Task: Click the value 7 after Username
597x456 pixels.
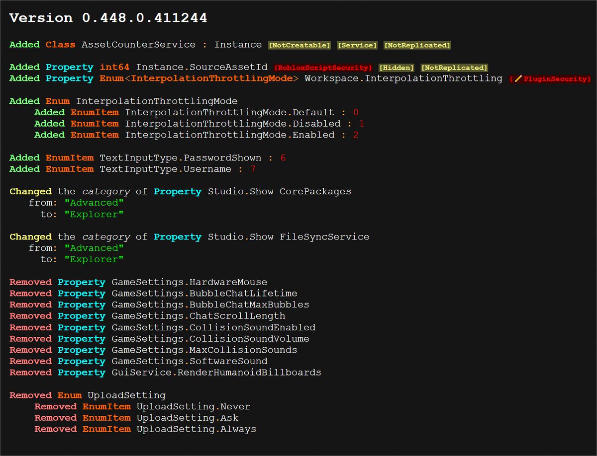Action: tap(253, 169)
